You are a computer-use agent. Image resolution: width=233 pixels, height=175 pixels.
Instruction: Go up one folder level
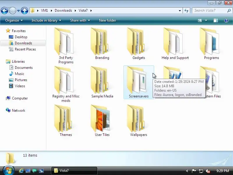(x=24, y=10)
